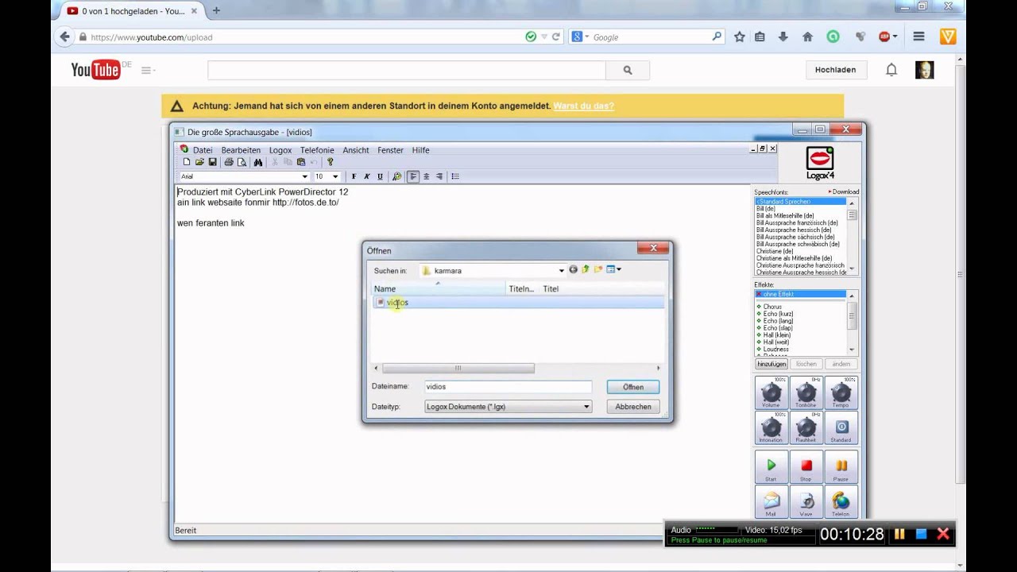Open print preview from the Logox toolbar
This screenshot has width=1017, height=572.
click(x=242, y=162)
